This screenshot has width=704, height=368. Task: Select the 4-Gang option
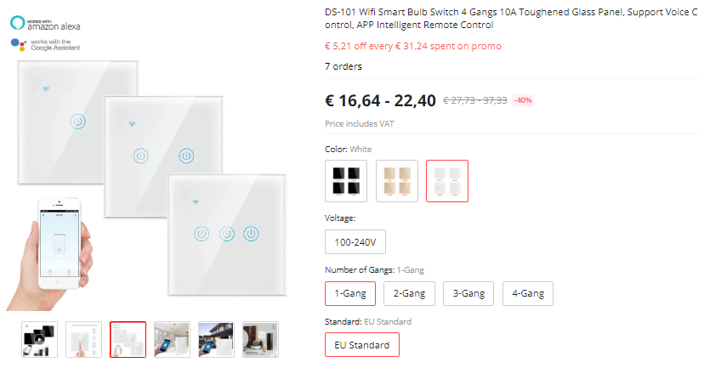pyautogui.click(x=527, y=293)
